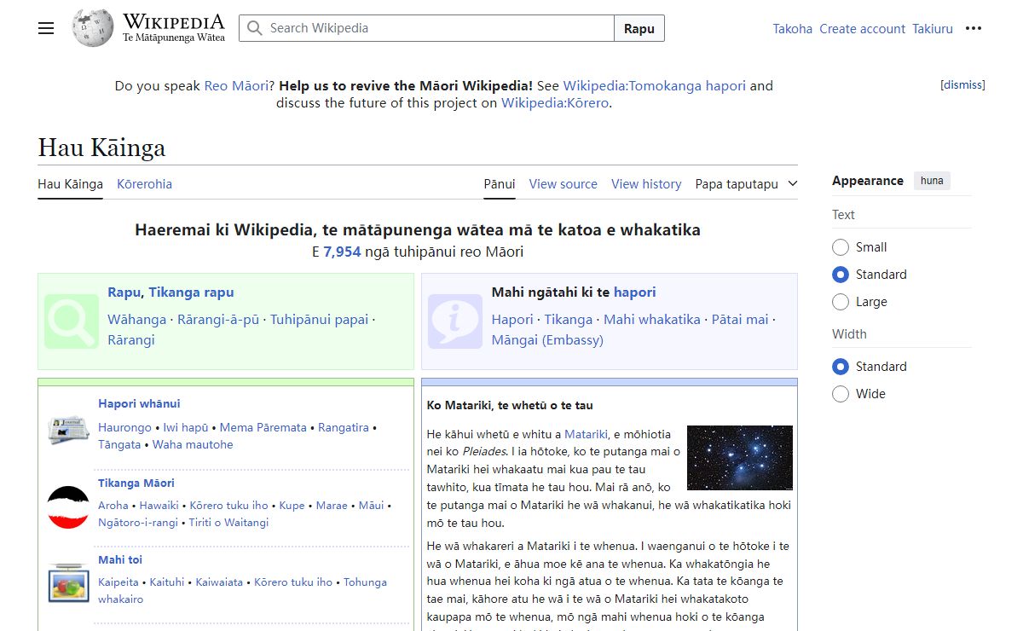Click the Rapu search button
The image size is (1023, 631).
point(639,28)
